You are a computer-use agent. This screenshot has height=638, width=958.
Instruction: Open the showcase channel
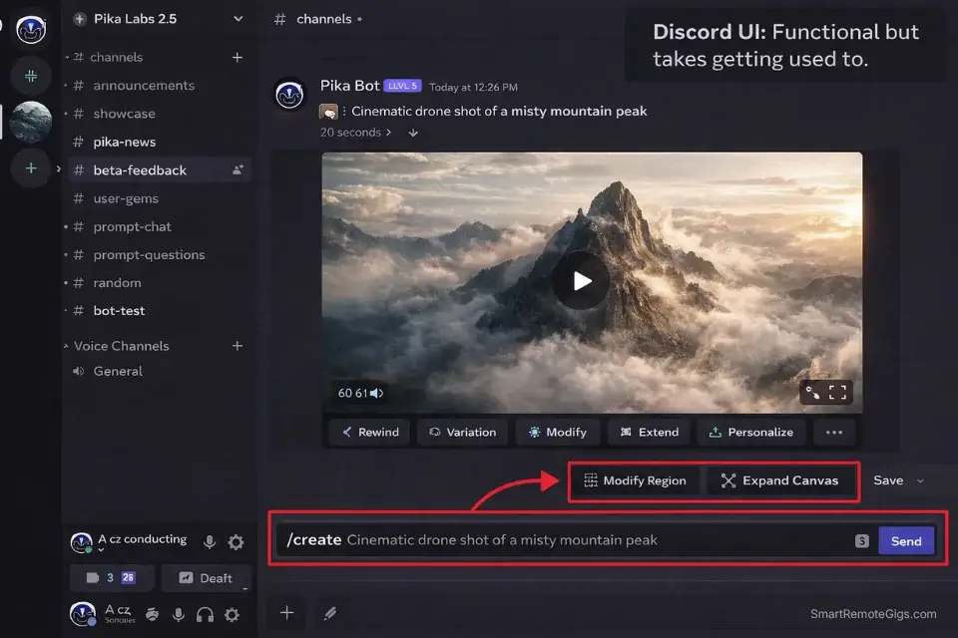click(x=126, y=113)
